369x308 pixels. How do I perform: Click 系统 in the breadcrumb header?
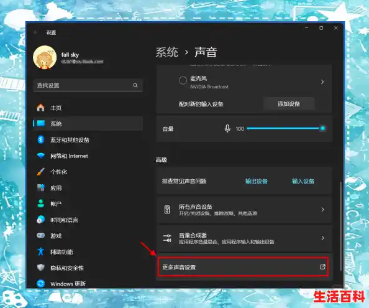click(167, 52)
